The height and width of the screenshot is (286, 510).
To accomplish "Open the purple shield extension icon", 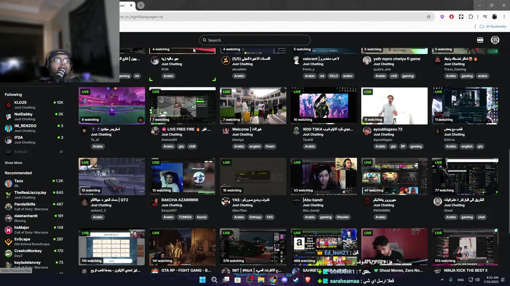I will (x=442, y=17).
